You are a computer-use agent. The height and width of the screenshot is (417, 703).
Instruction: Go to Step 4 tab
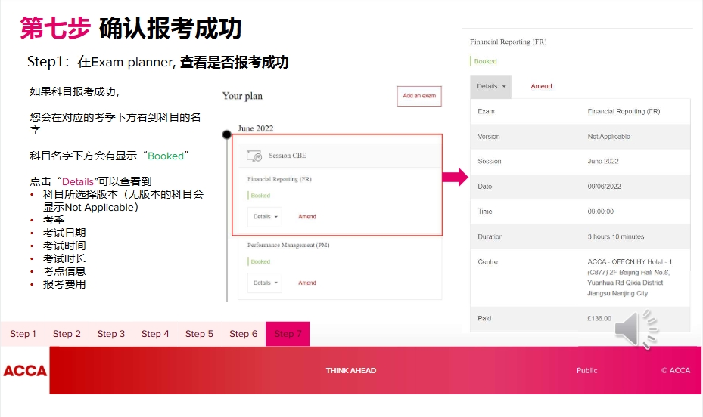tap(155, 334)
